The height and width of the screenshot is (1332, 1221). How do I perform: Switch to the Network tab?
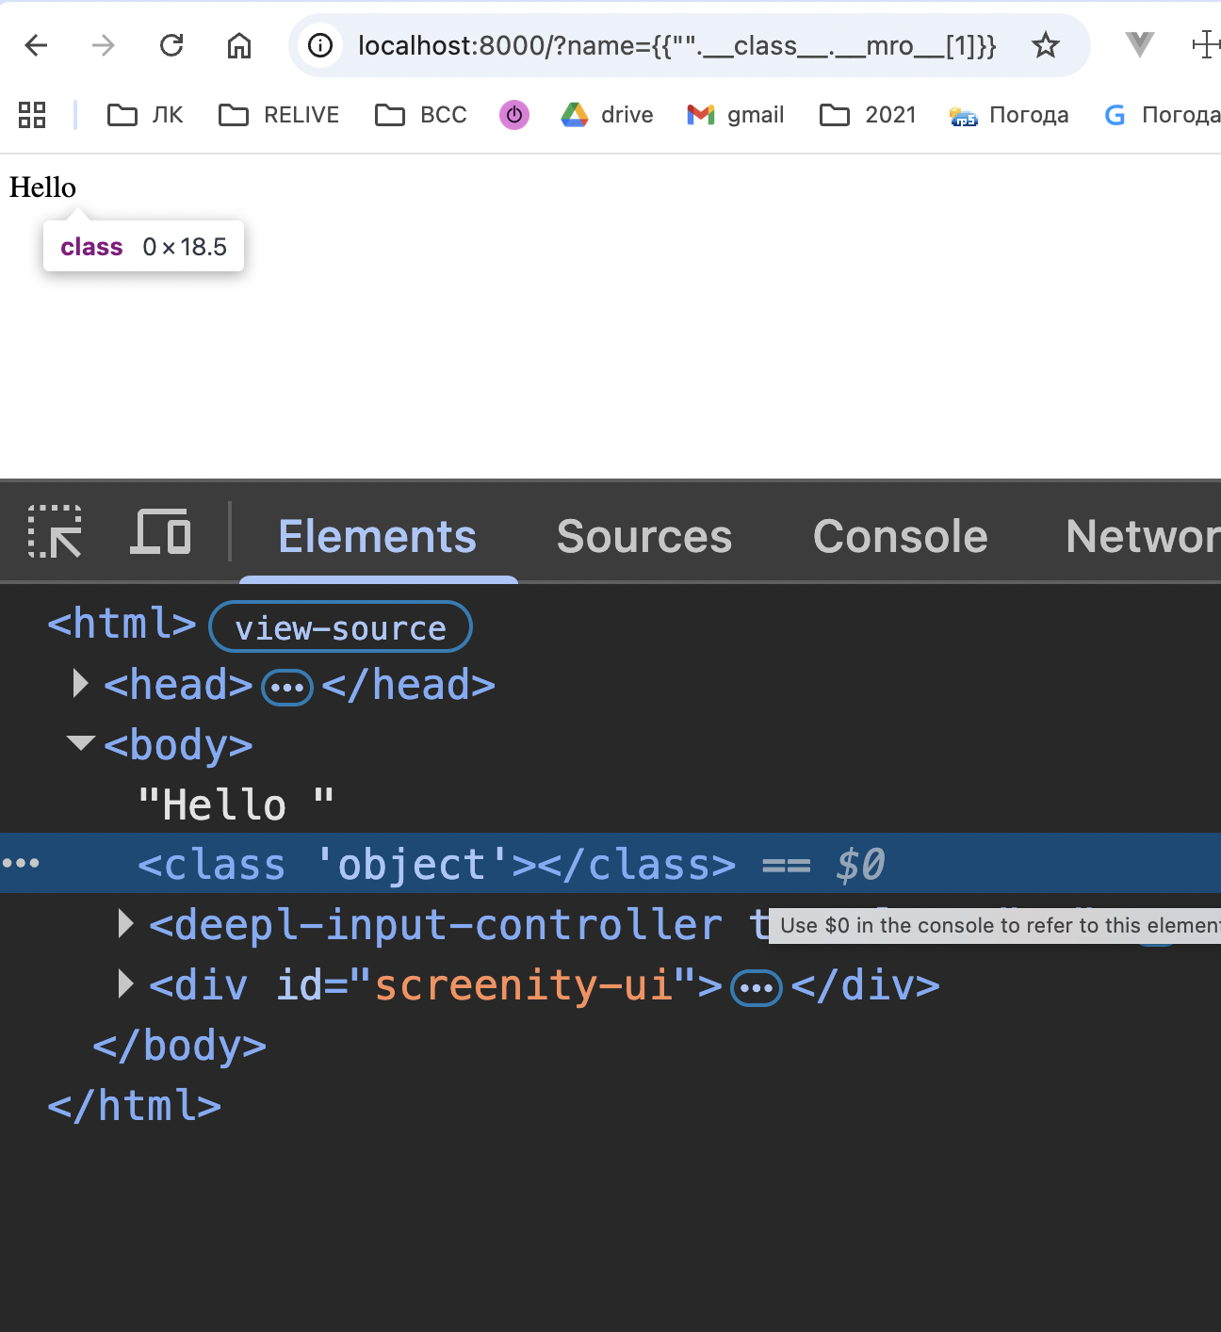(x=1144, y=536)
